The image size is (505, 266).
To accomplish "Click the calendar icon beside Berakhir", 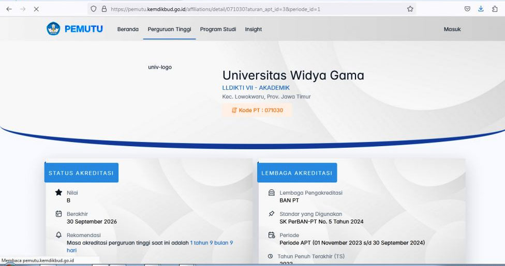I will (x=58, y=213).
